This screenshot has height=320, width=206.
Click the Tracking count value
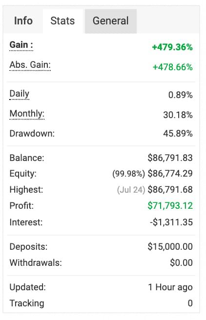[x=190, y=303]
